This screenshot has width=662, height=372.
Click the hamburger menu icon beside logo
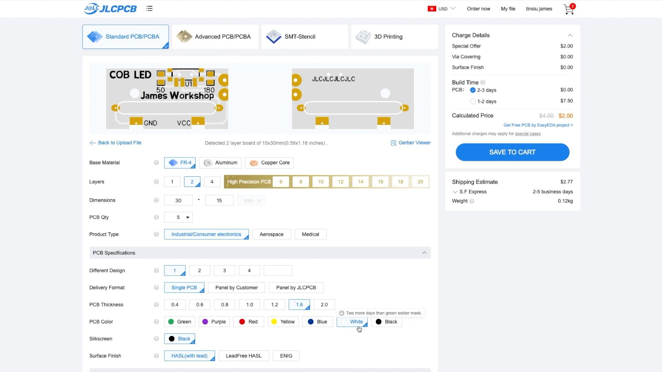149,9
